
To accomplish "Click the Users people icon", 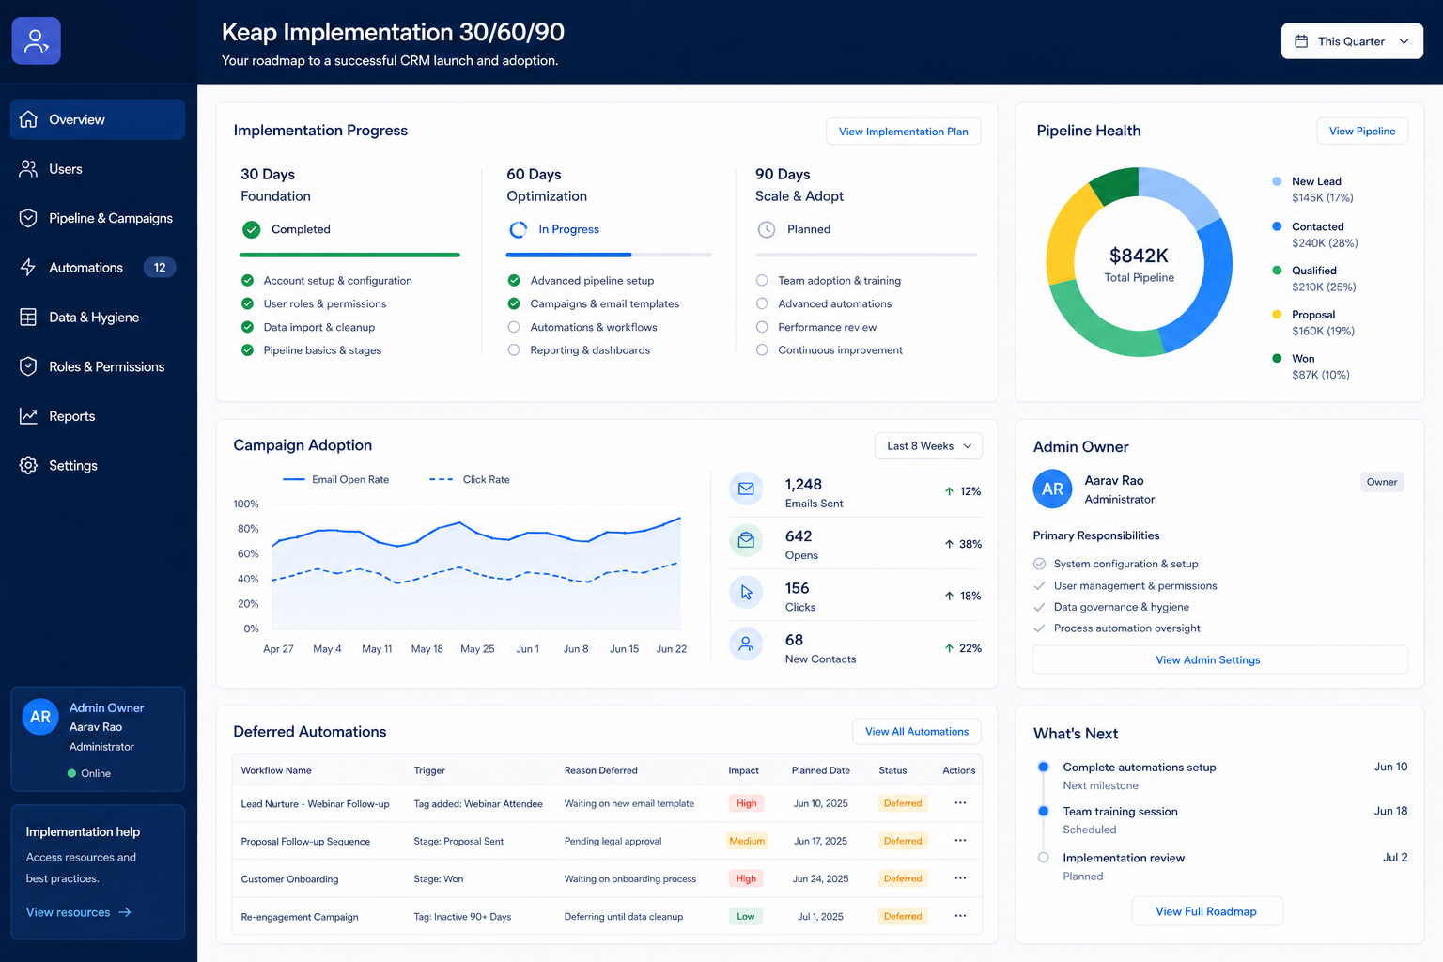I will (x=28, y=169).
